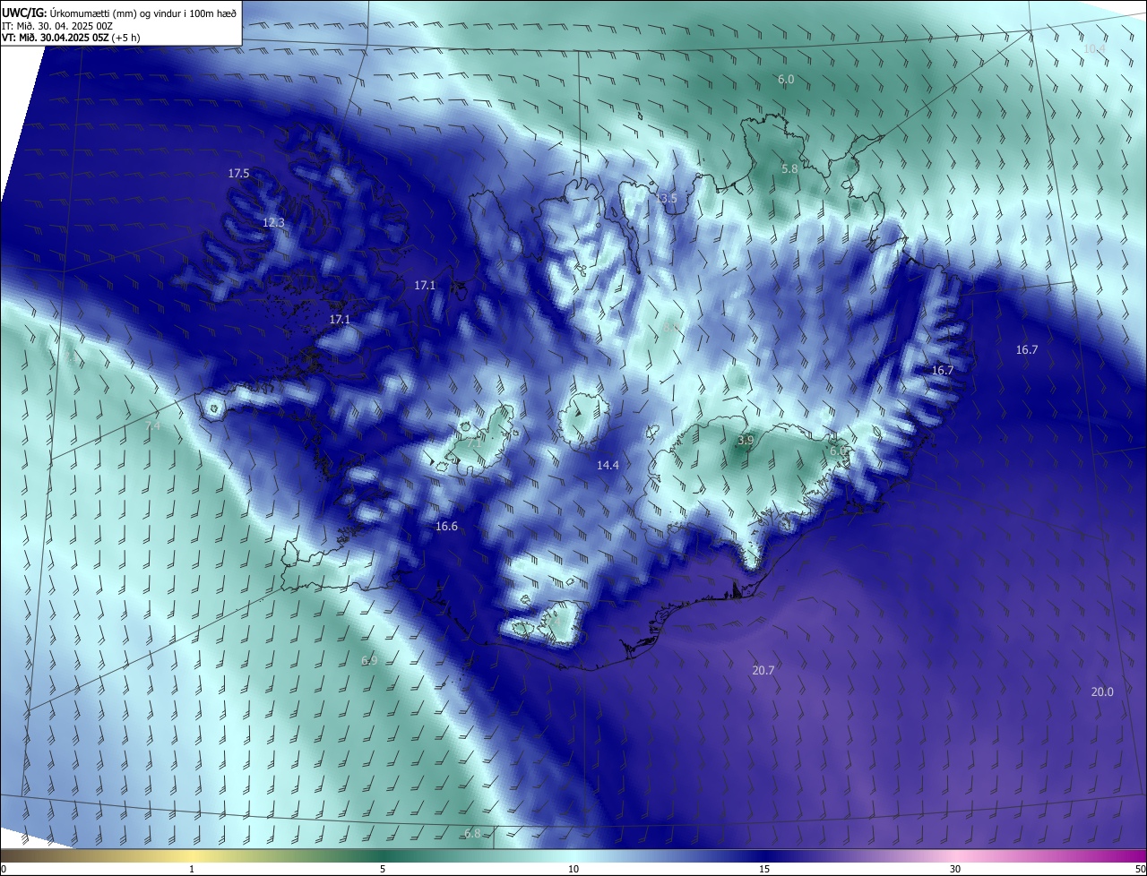Select the 'IT: Mið. 30. 04. 2025 00Z' line
The image size is (1147, 876).
coord(56,25)
